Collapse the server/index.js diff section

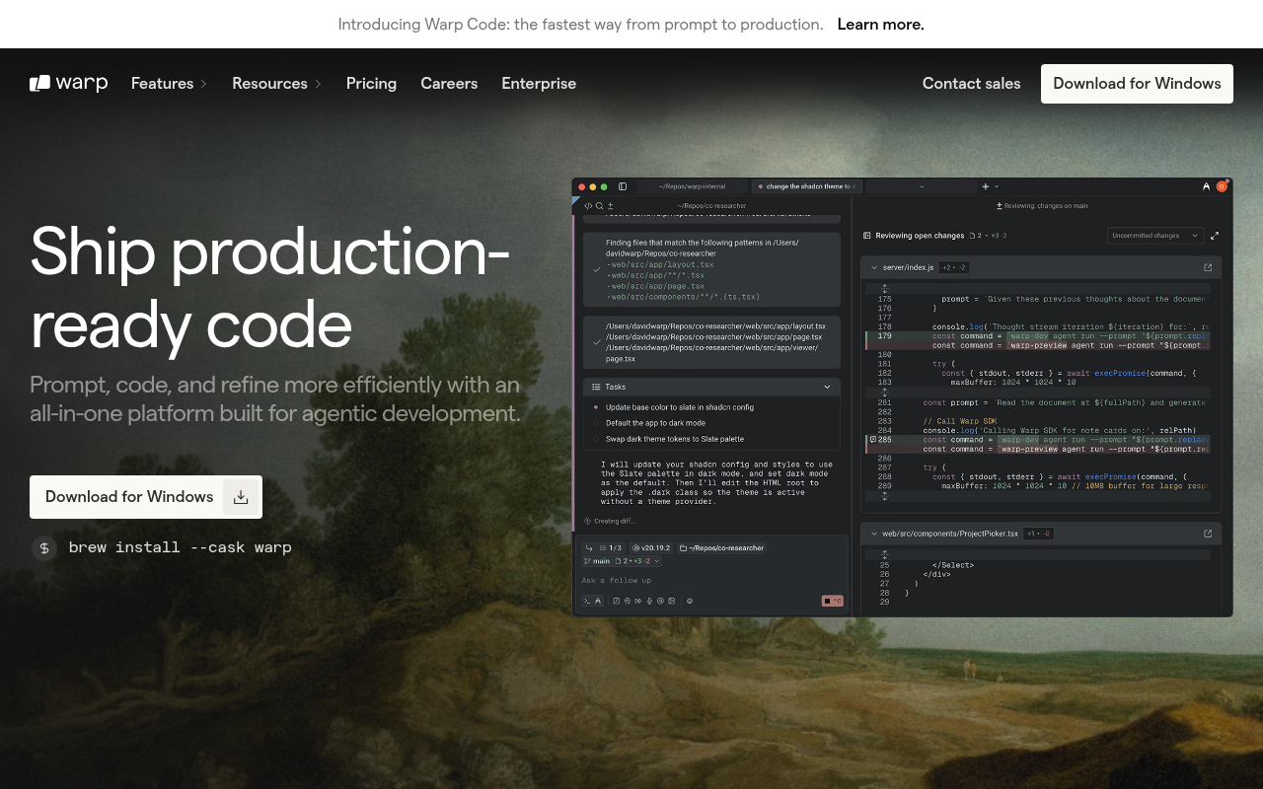[874, 267]
